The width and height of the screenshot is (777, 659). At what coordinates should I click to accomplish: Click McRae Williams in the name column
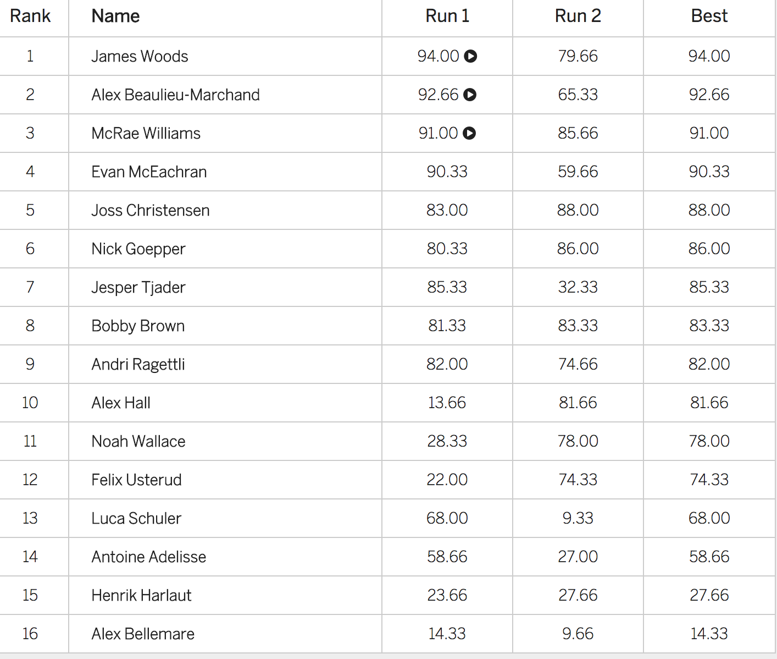[146, 133]
